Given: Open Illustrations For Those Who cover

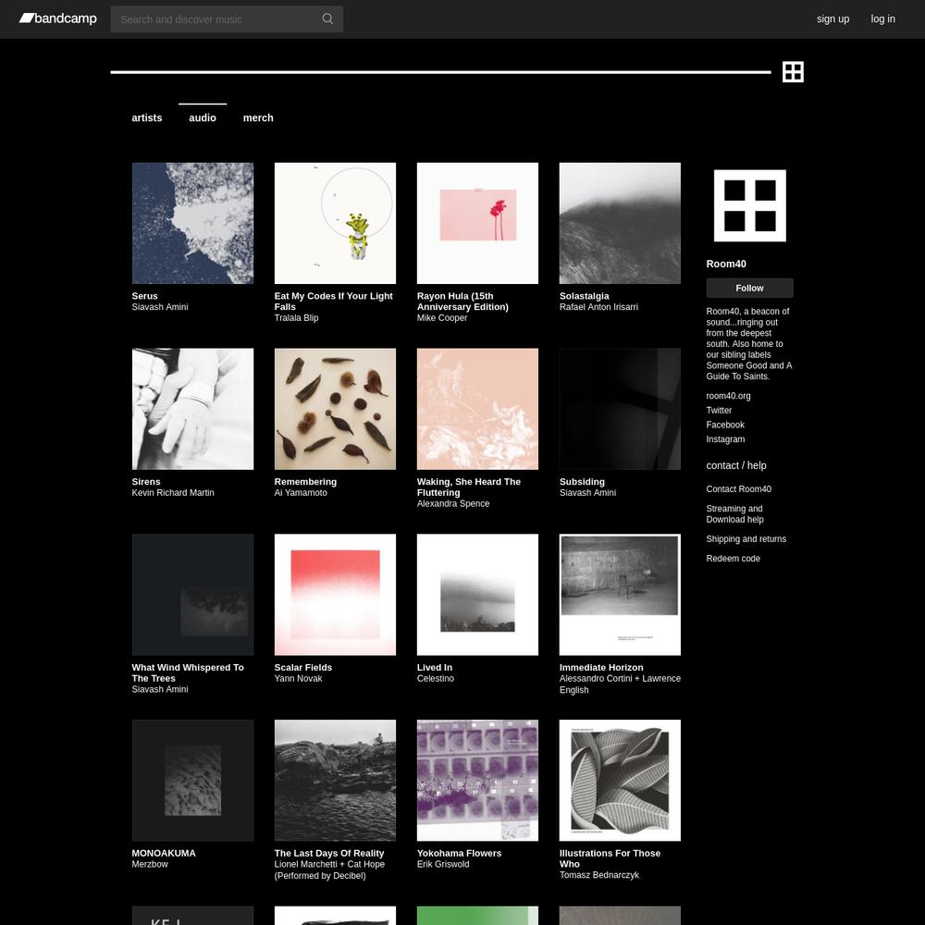Looking at the screenshot, I should (x=620, y=781).
